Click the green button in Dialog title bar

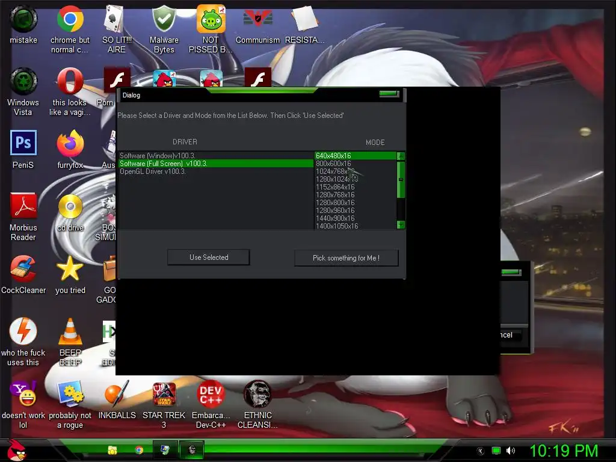point(389,93)
